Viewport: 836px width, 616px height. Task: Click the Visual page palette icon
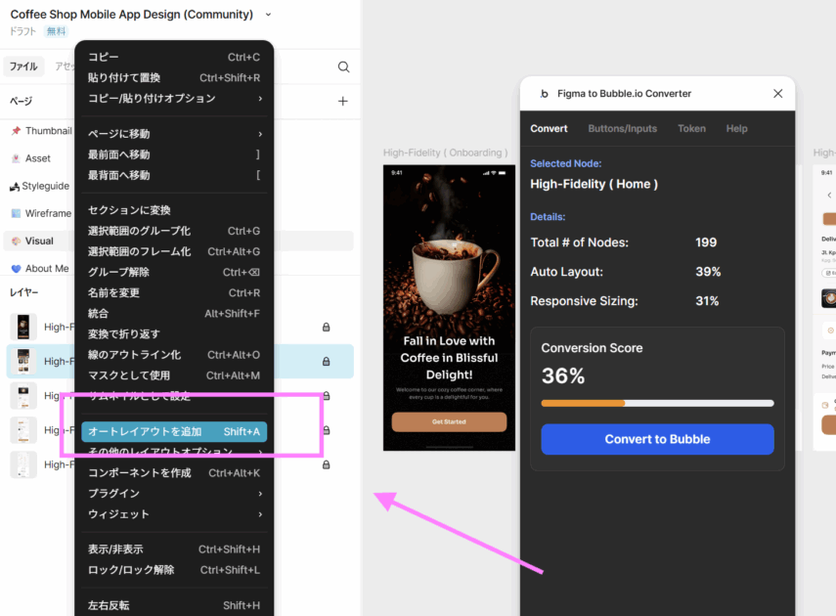click(16, 242)
